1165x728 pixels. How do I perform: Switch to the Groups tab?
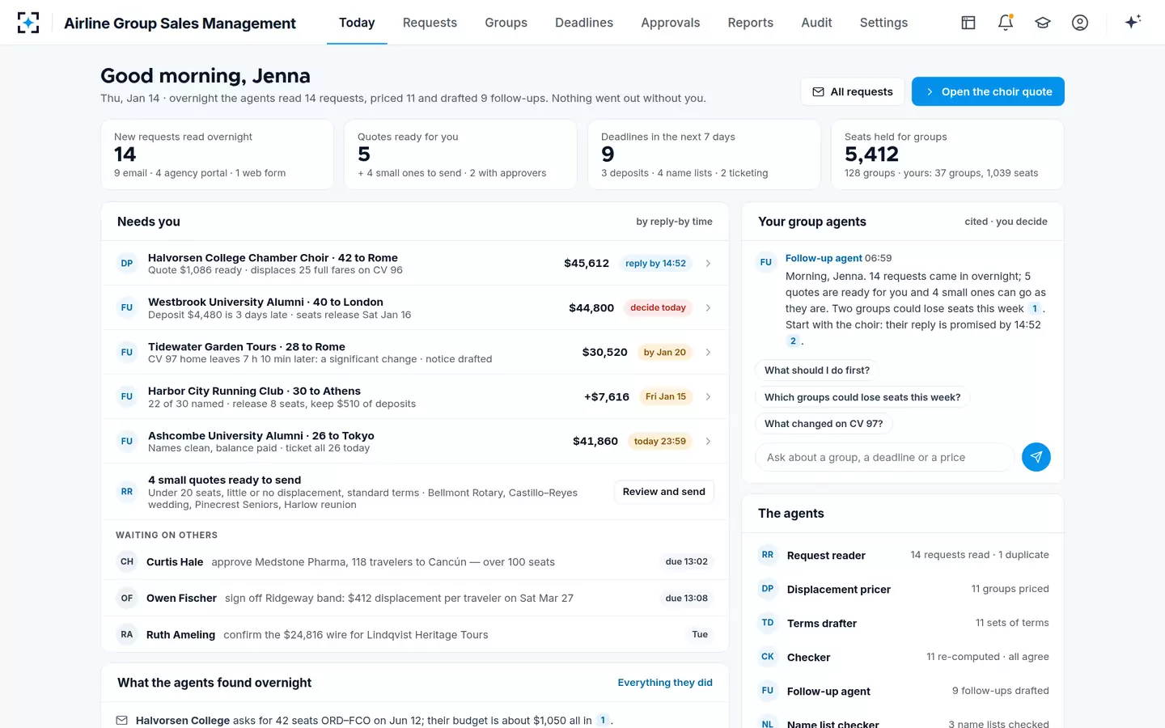(x=506, y=23)
